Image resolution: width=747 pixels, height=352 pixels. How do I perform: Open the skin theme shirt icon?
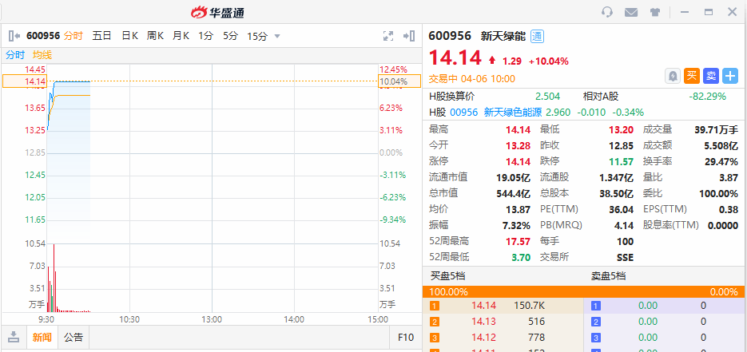pyautogui.click(x=655, y=12)
